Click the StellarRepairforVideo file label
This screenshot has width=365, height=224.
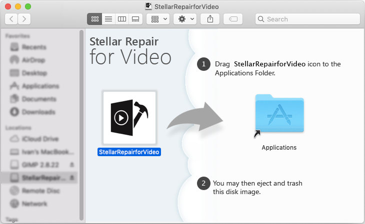pos(129,152)
